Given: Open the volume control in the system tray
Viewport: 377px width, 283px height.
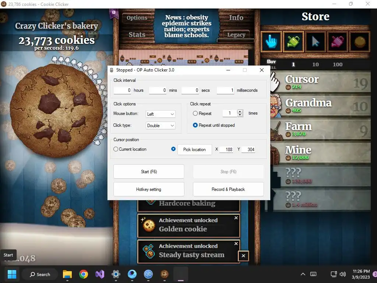Looking at the screenshot, I should coord(343,274).
